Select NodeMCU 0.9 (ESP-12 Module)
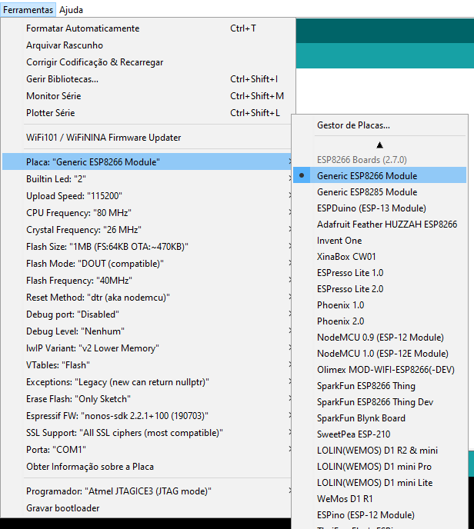This screenshot has height=529, width=474. [x=380, y=338]
